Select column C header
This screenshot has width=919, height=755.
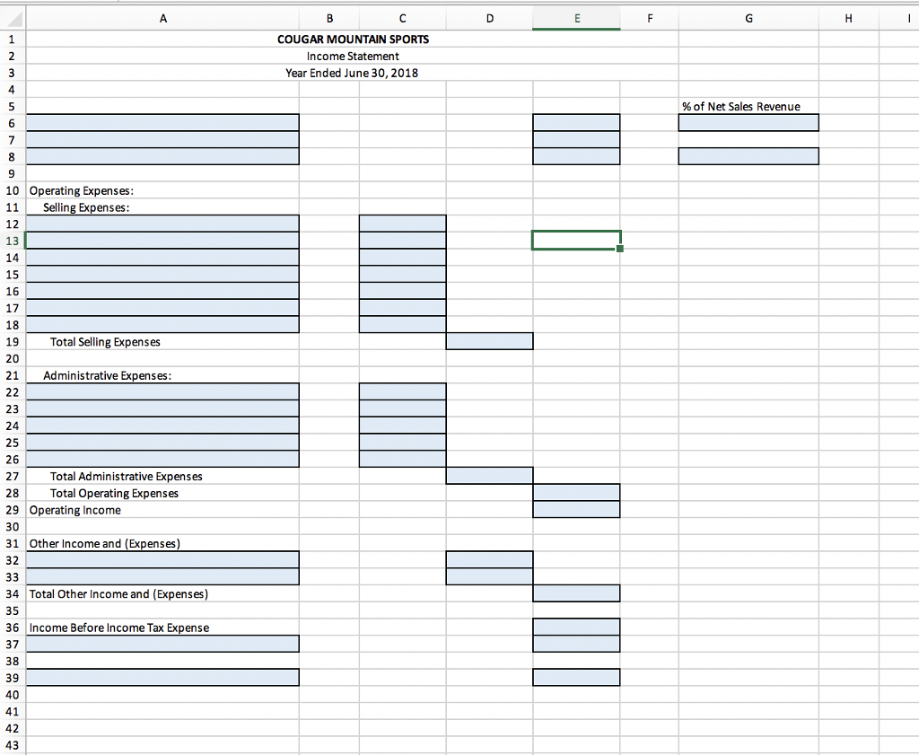coord(402,19)
